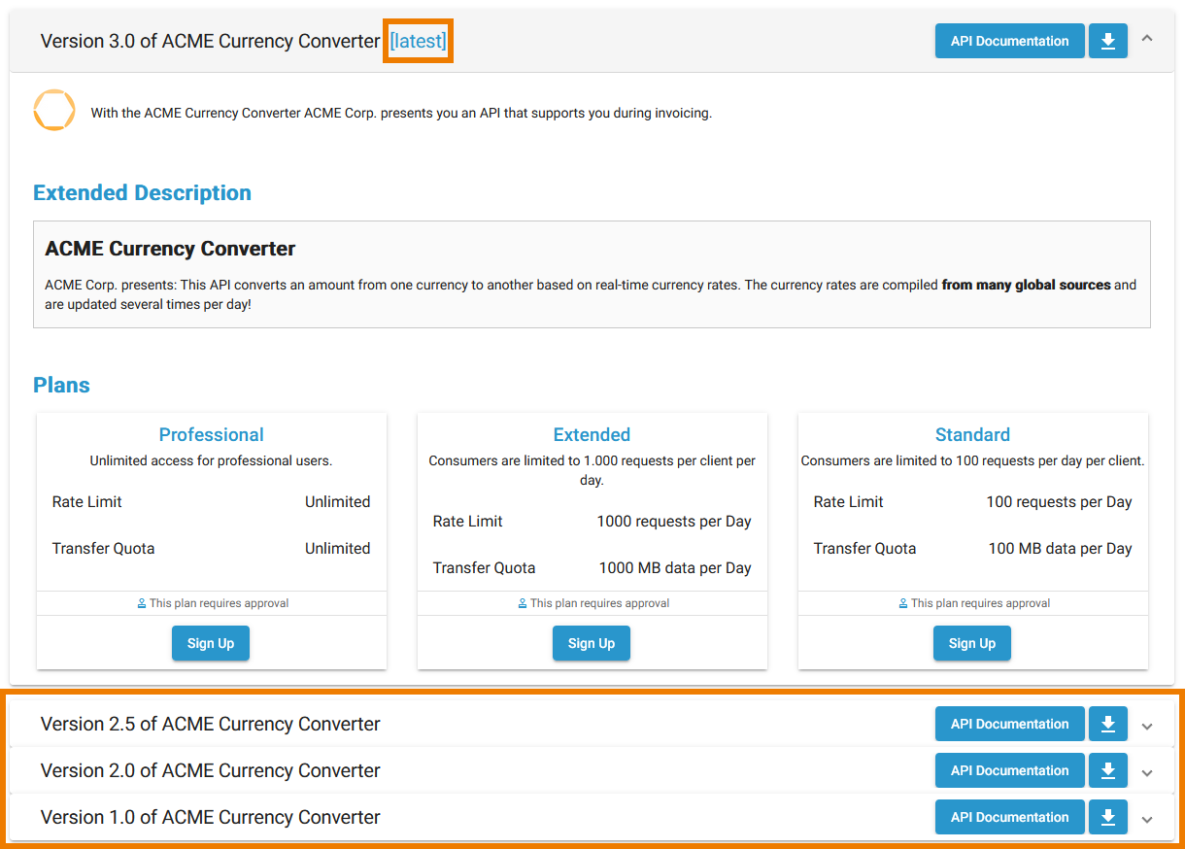Collapse the Version 3.0 panel
Viewport: 1185px width, 849px height.
click(1147, 40)
